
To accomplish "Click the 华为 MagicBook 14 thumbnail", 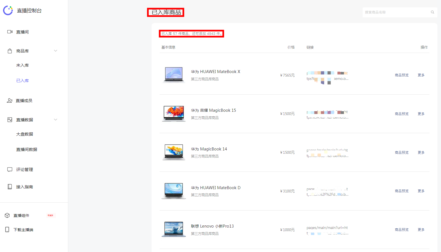I will [174, 152].
